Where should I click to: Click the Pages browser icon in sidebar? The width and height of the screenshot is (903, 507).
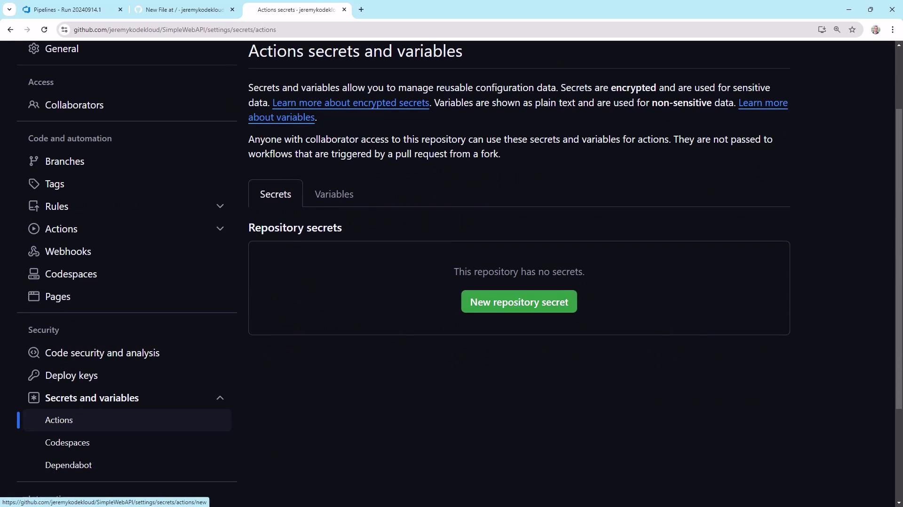[x=33, y=296]
